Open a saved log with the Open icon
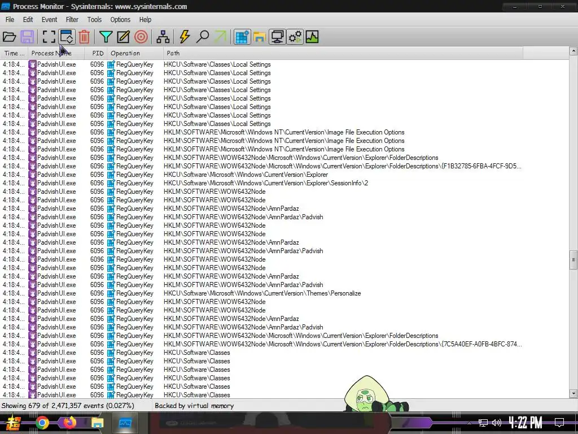Screen dimensions: 578x434 coord(9,37)
